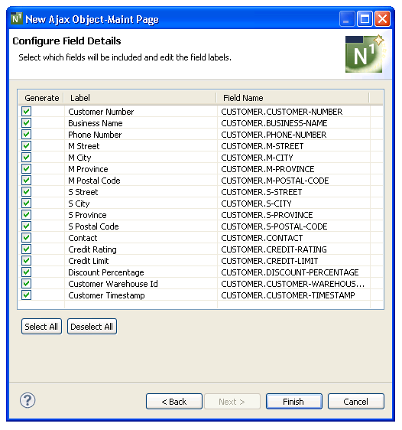The width and height of the screenshot is (402, 430).
Task: Toggle Generate checkbox for S Province
Action: click(27, 215)
